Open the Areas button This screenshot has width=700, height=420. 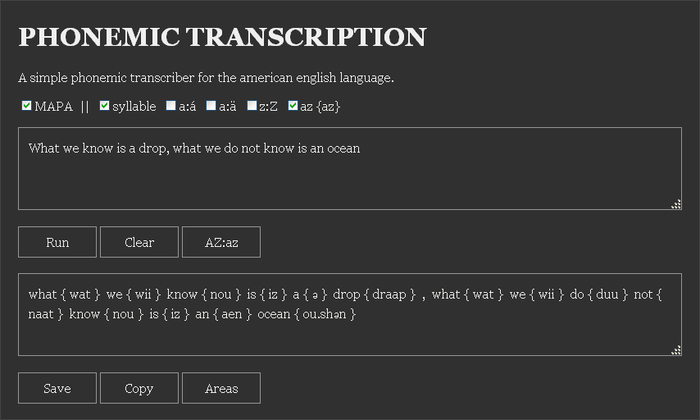[x=220, y=388]
